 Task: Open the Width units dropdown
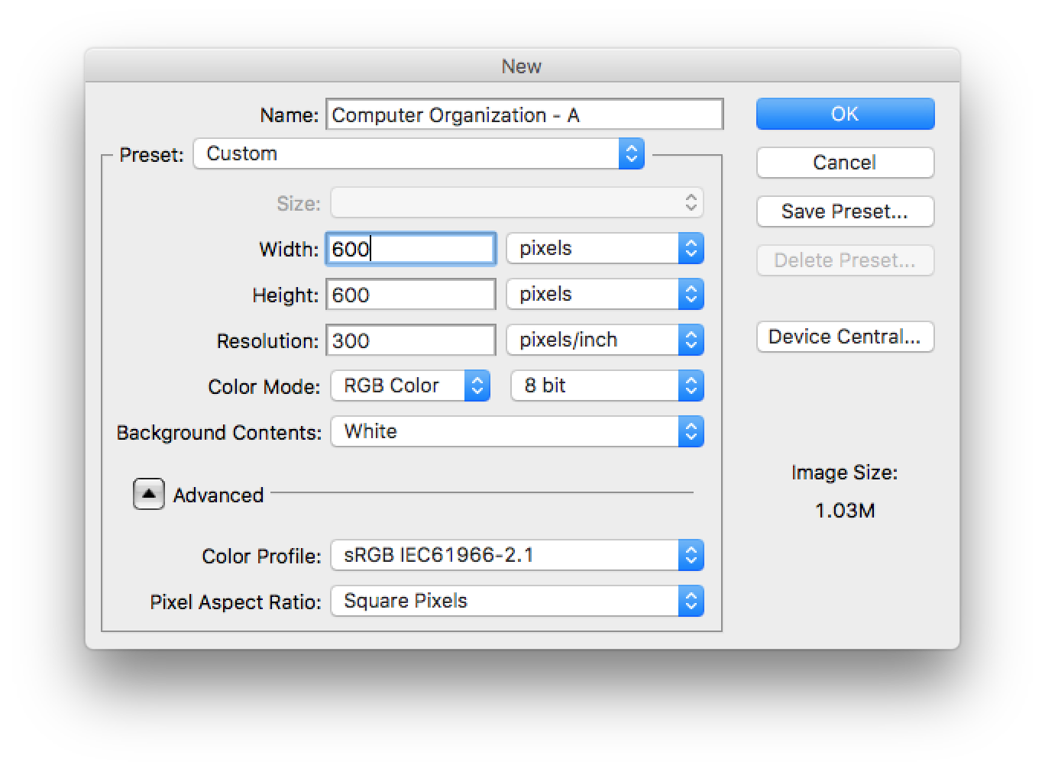605,249
